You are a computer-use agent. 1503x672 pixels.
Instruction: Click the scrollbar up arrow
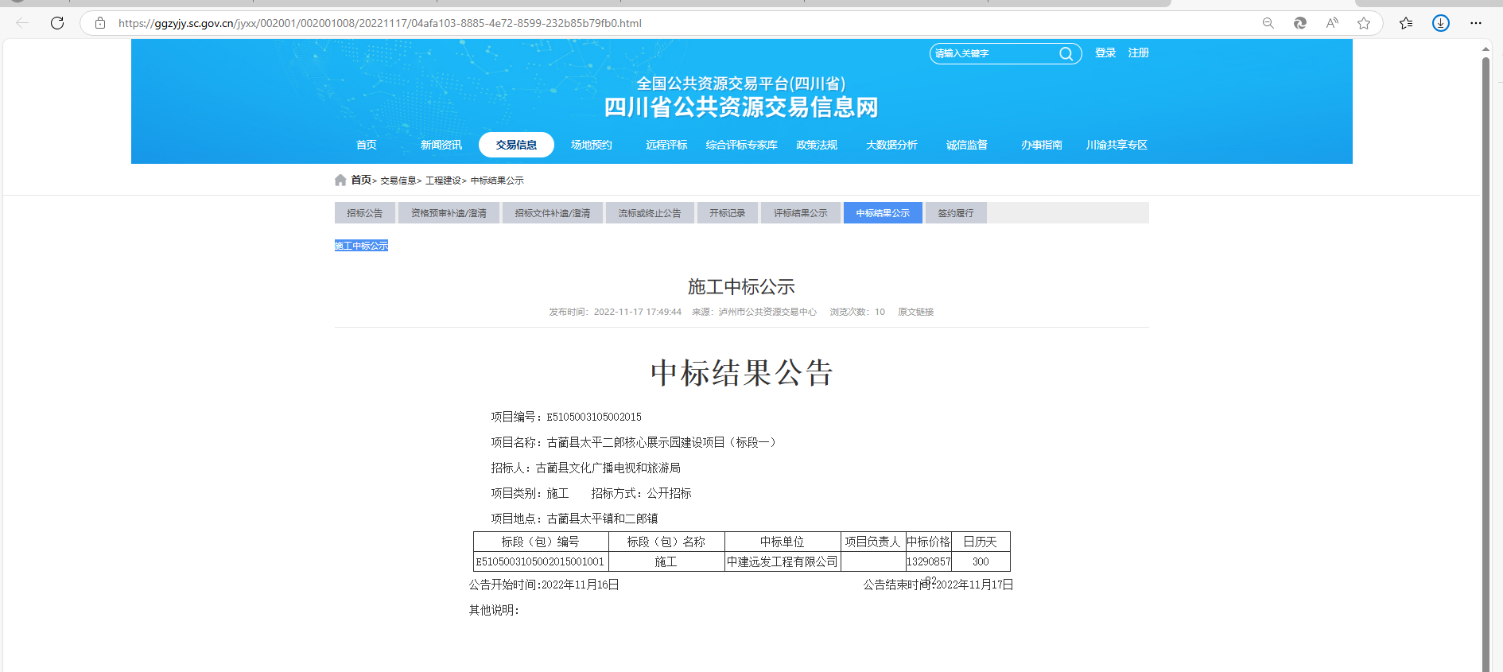[1486, 49]
